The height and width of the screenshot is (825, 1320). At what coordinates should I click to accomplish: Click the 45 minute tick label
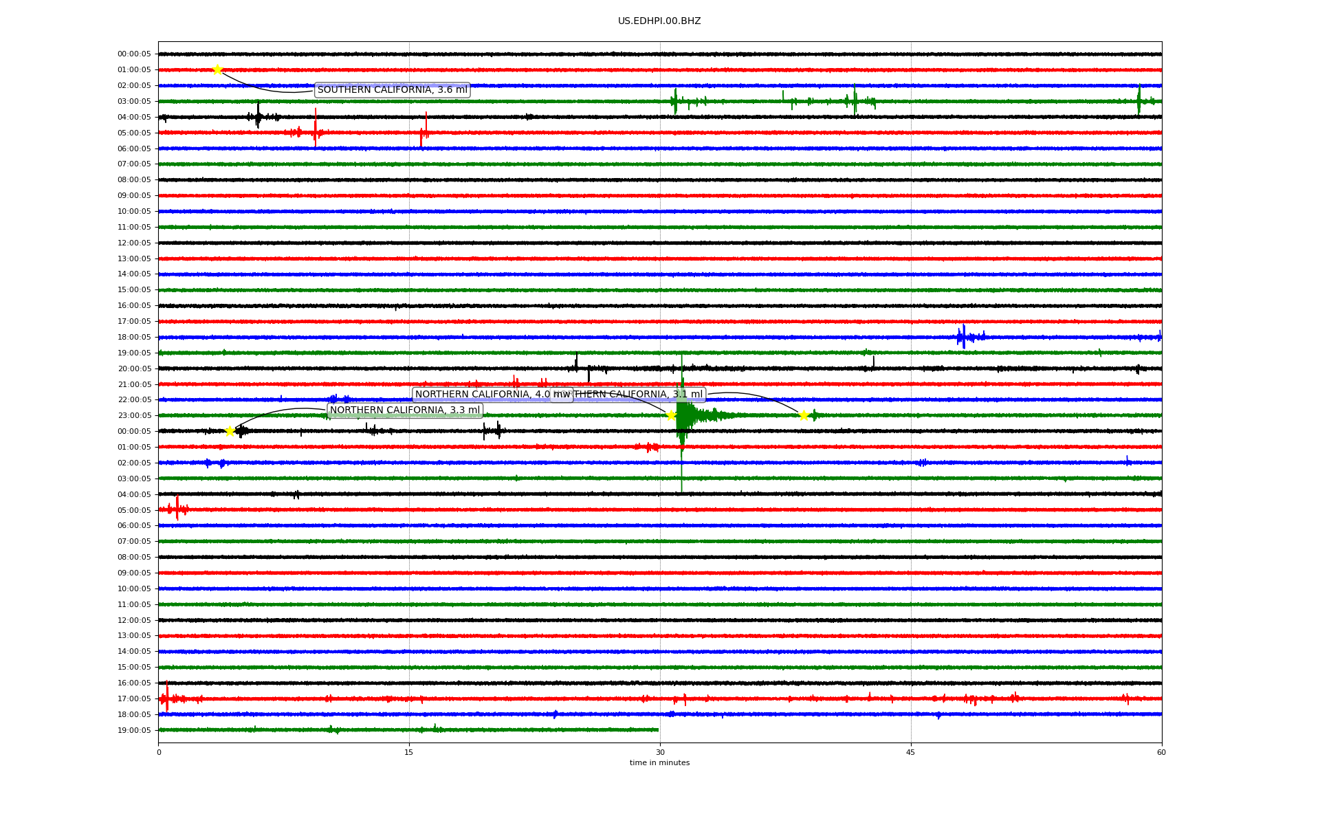[x=910, y=752]
